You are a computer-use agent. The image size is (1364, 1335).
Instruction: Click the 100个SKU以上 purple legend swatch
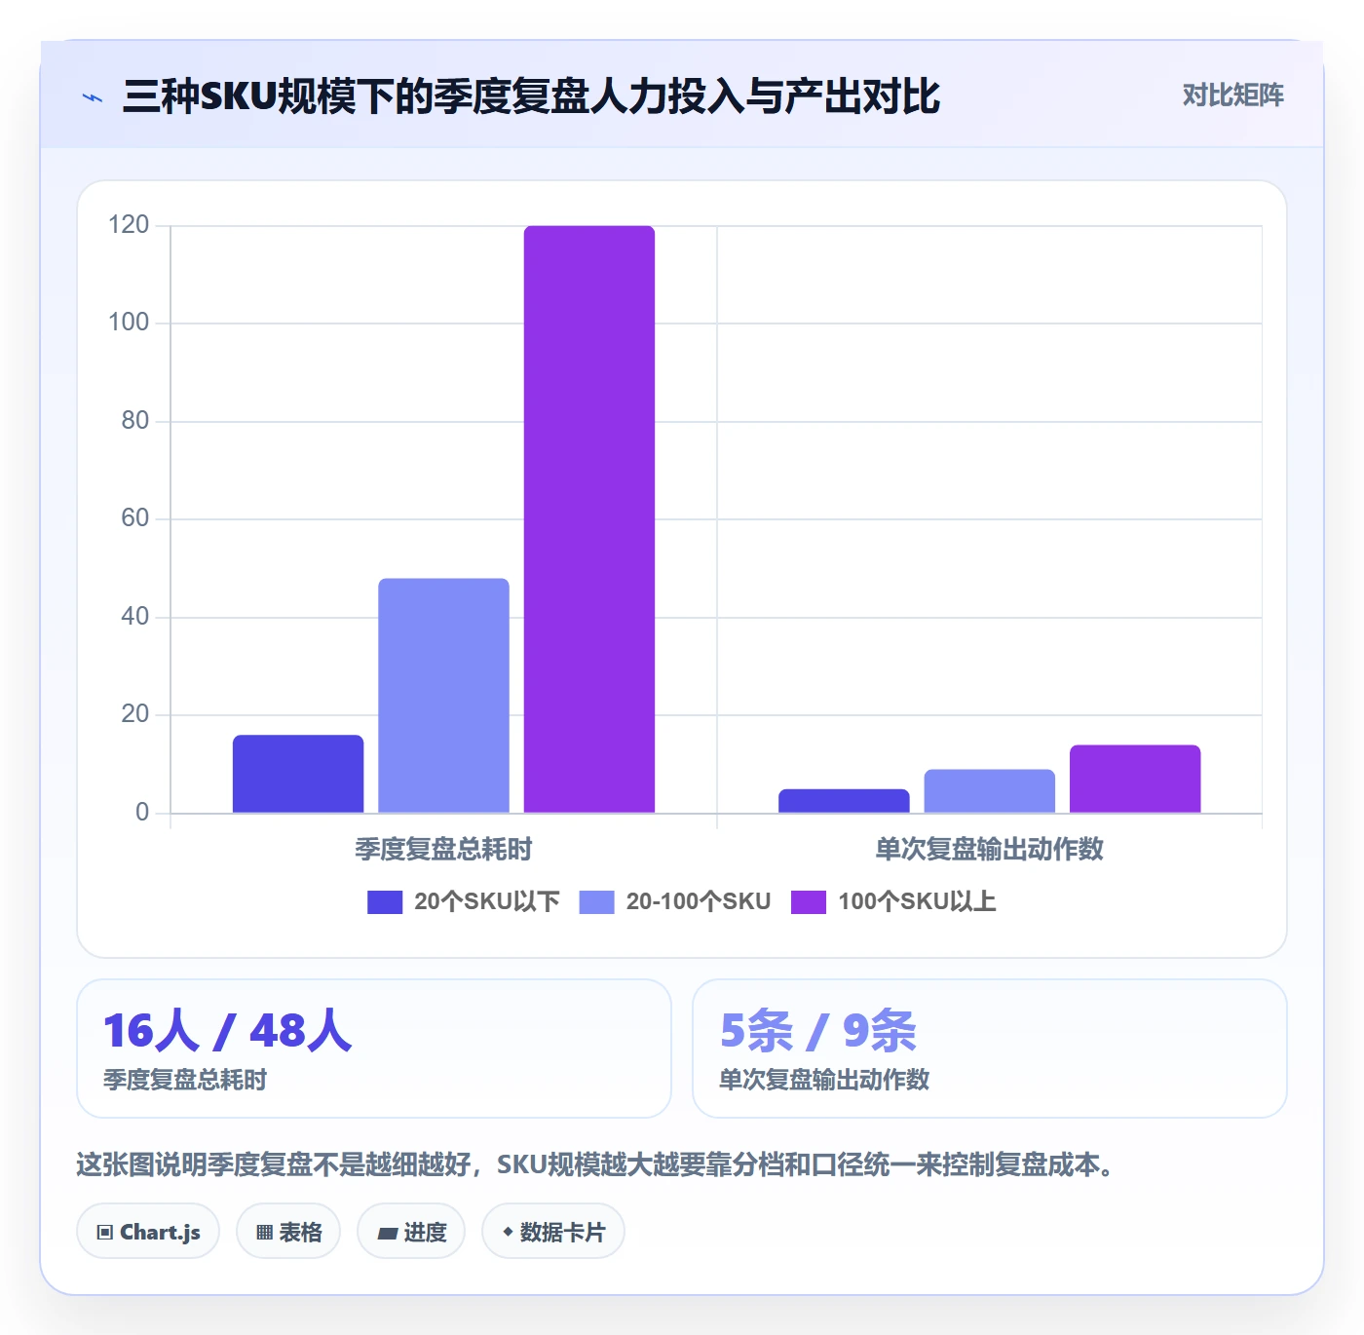tap(809, 902)
